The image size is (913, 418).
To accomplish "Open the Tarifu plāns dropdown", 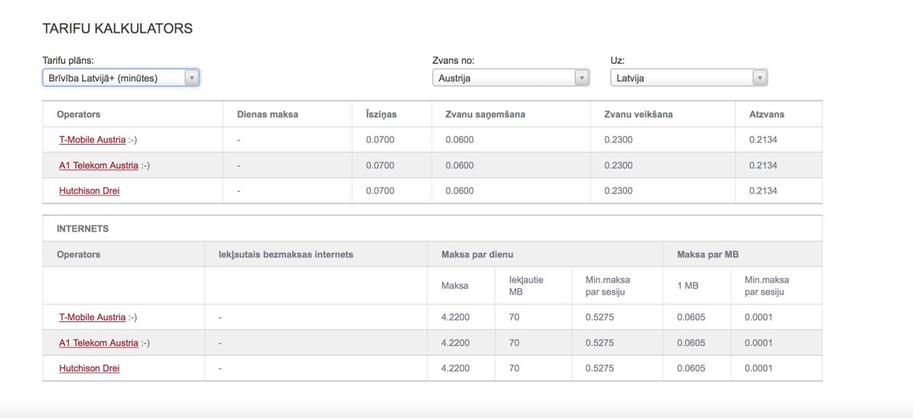I will pyautogui.click(x=121, y=78).
